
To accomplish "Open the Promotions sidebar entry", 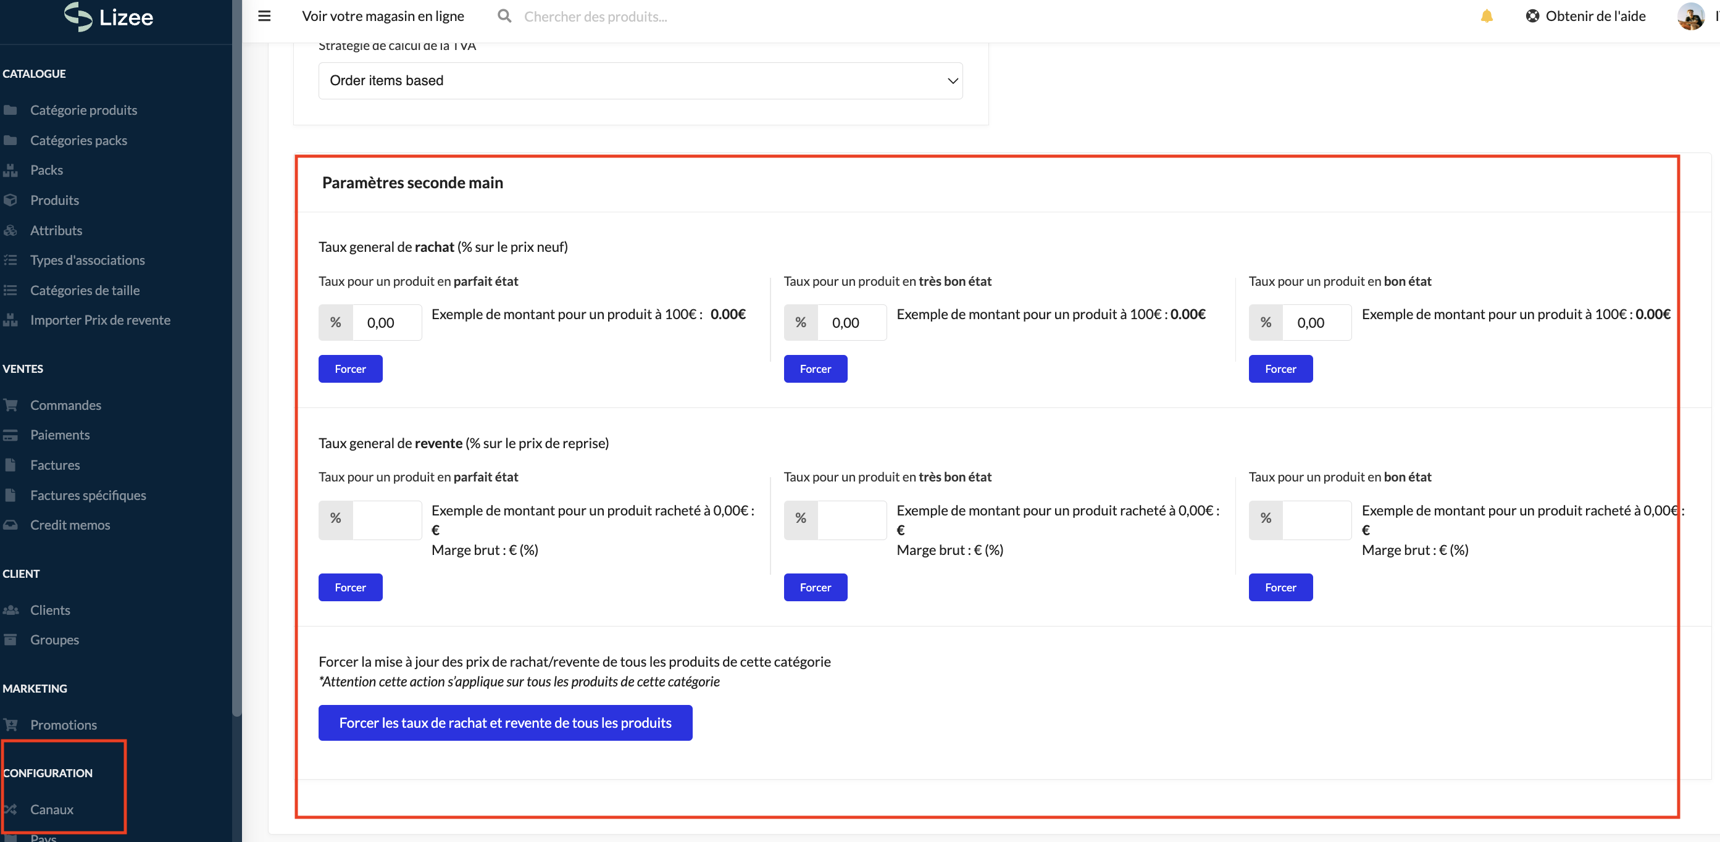I will (64, 725).
